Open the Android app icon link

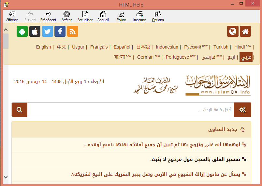click(22, 31)
